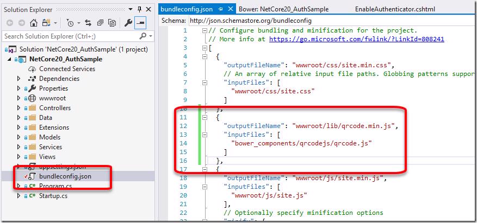This screenshot has height=223, width=477.
Task: Close the bundleconfig.json tab
Action: (231, 9)
